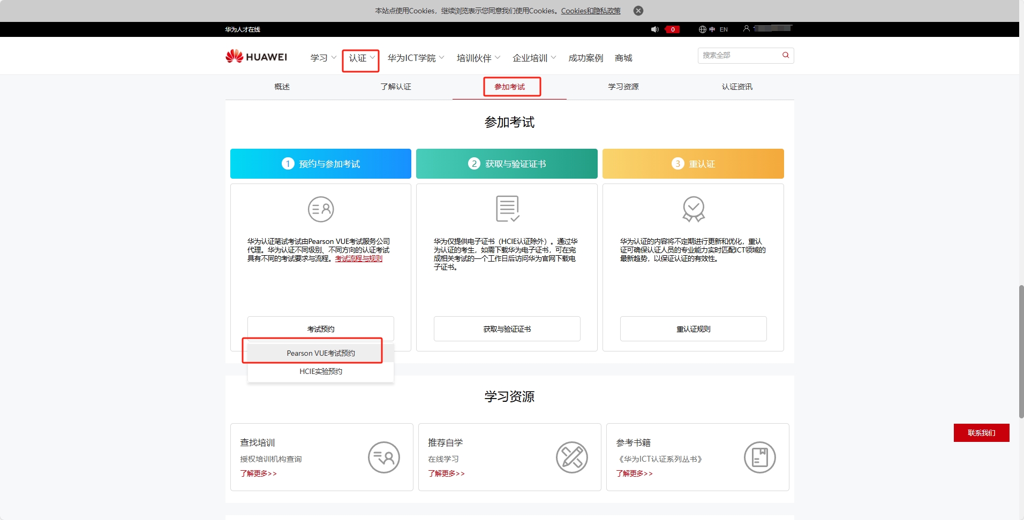This screenshot has height=520, width=1024.
Task: Click the exam registration person-list icon
Action: (321, 209)
